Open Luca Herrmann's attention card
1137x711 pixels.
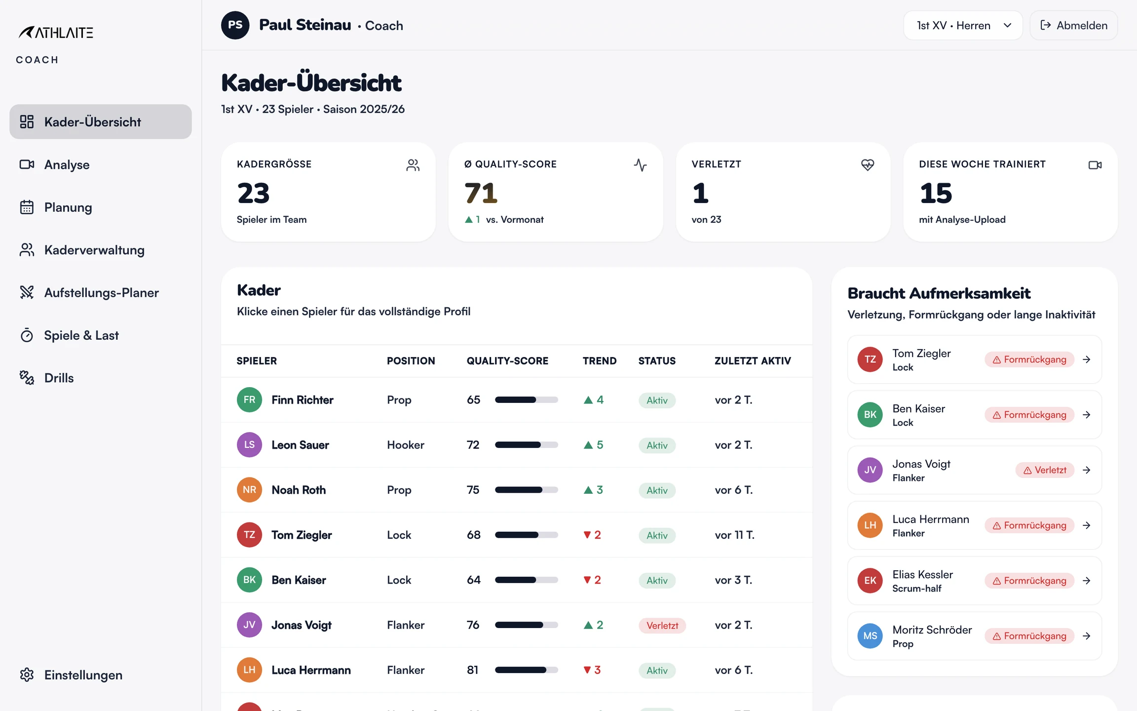click(975, 525)
